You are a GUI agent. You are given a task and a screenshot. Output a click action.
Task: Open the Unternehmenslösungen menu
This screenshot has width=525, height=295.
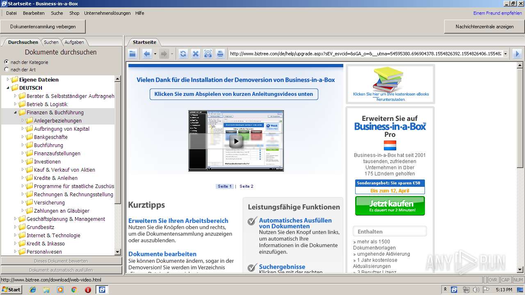[107, 13]
